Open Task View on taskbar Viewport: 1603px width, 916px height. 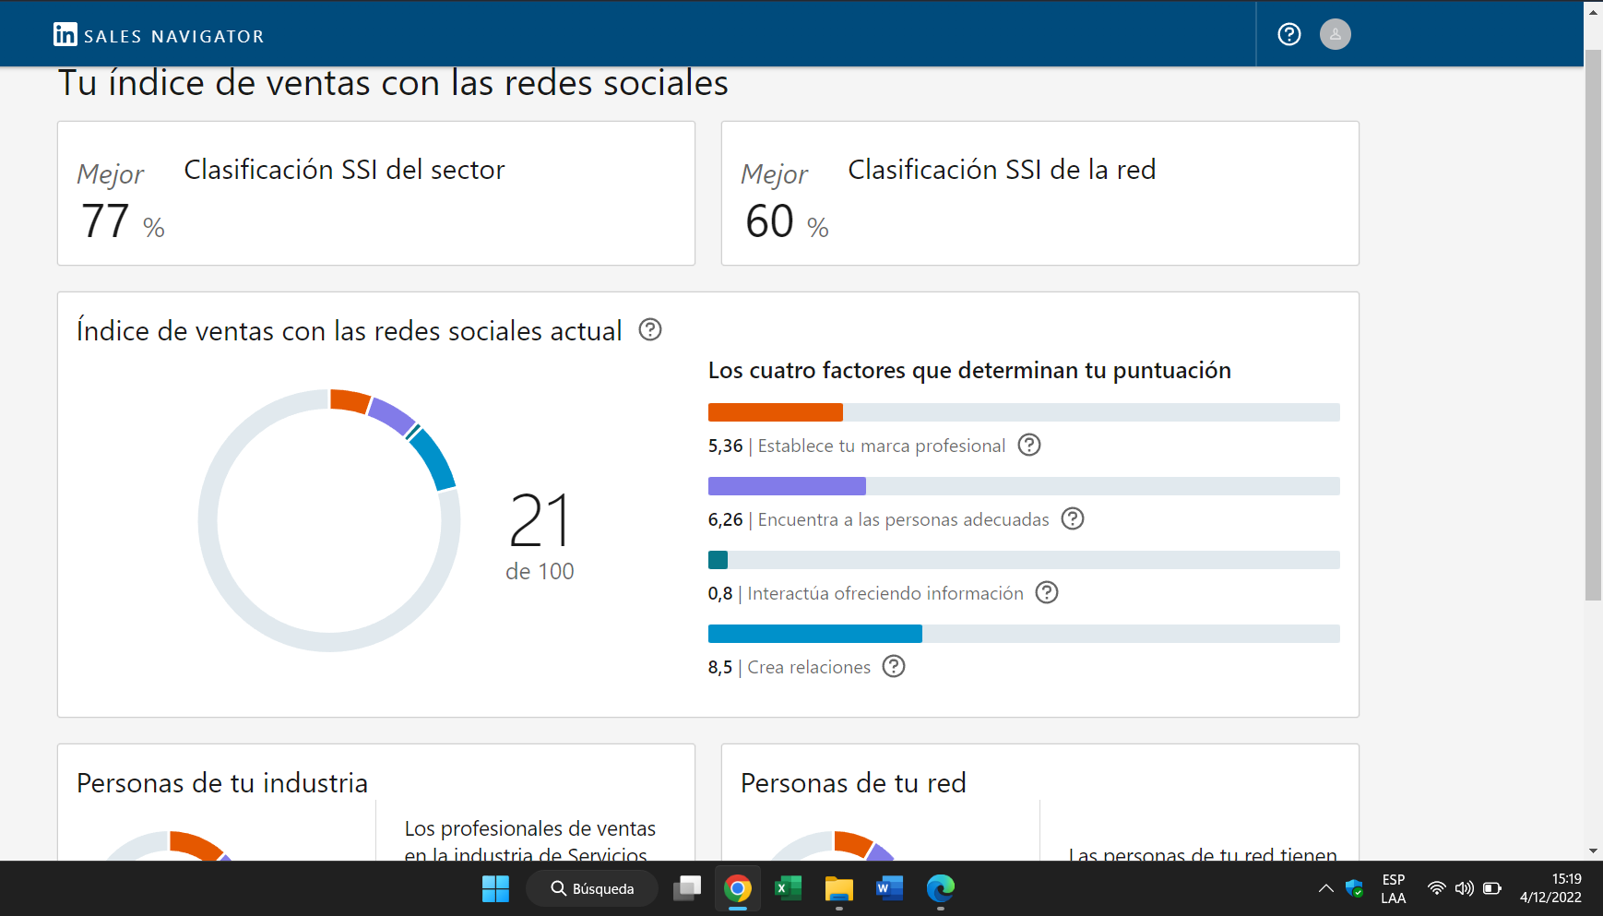pyautogui.click(x=687, y=888)
